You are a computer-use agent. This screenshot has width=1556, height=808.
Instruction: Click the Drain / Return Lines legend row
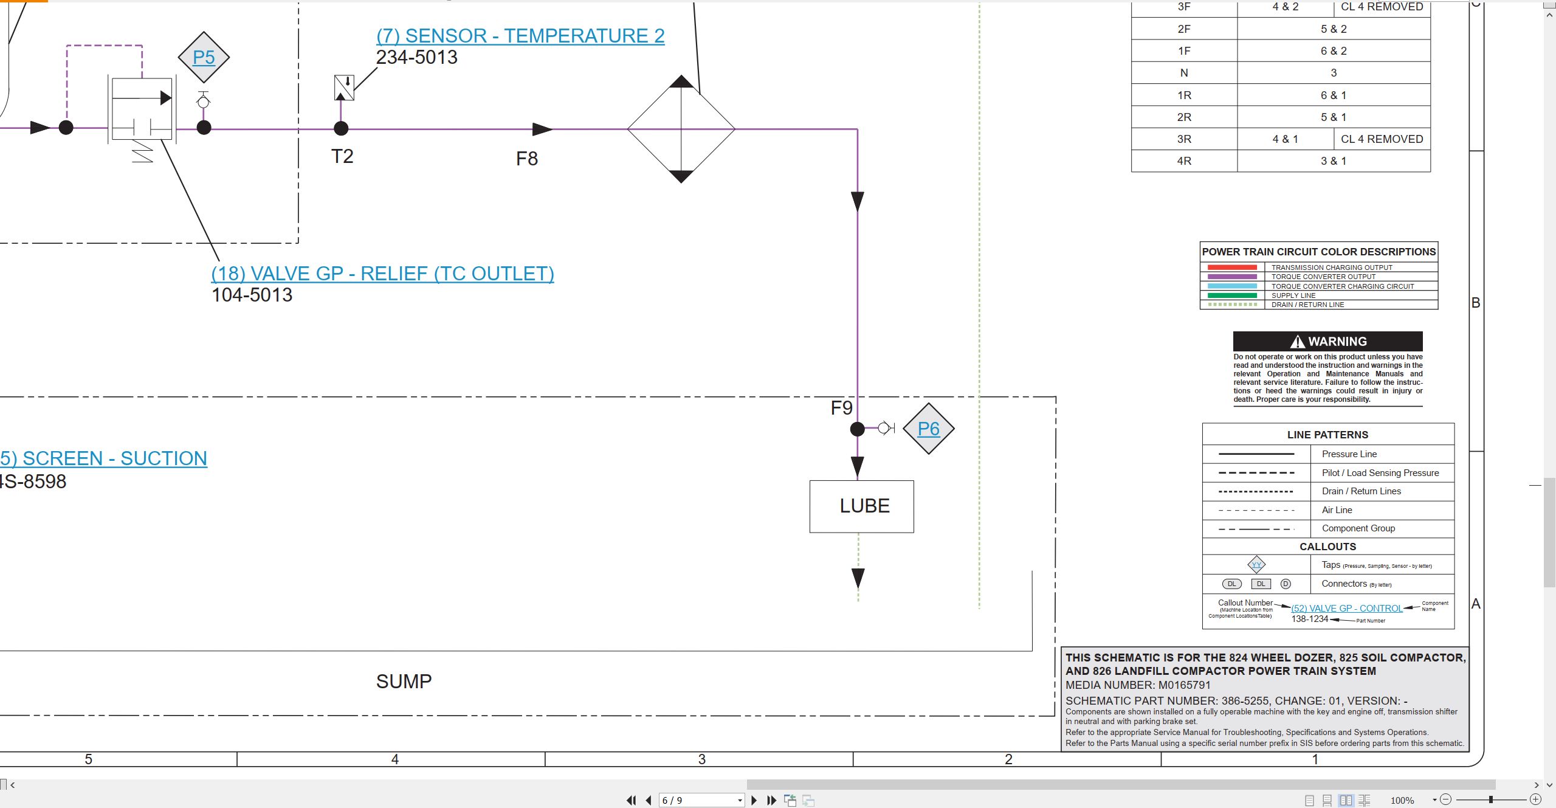[1328, 491]
